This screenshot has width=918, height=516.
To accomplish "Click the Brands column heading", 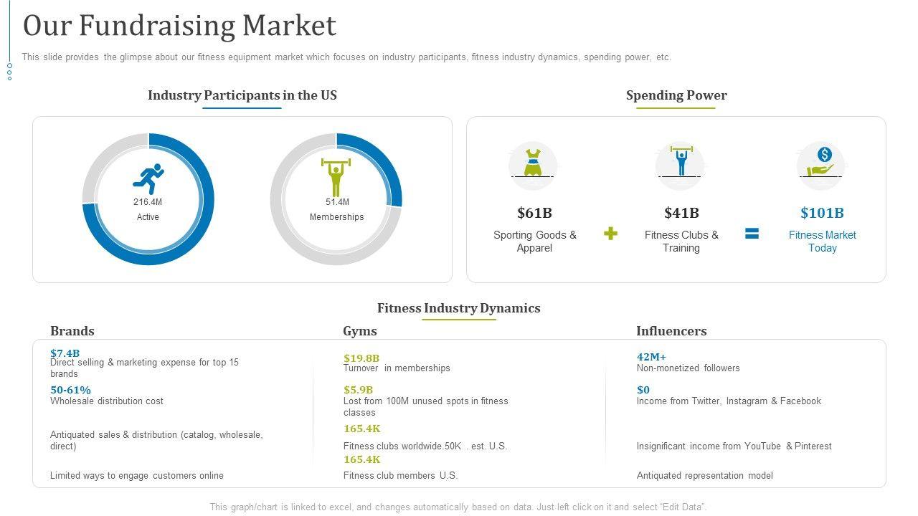I will (x=72, y=331).
